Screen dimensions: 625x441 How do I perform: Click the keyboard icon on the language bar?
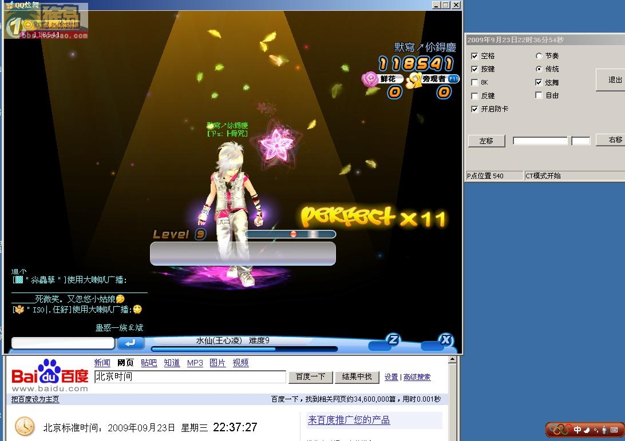point(614,430)
